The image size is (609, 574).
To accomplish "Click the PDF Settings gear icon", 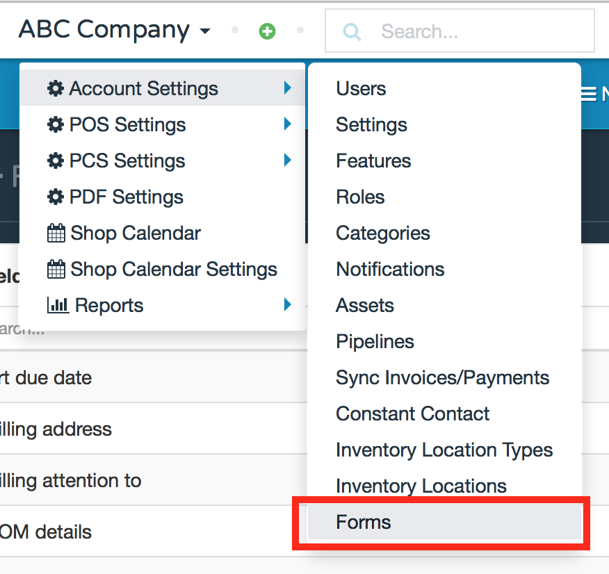I will click(56, 197).
